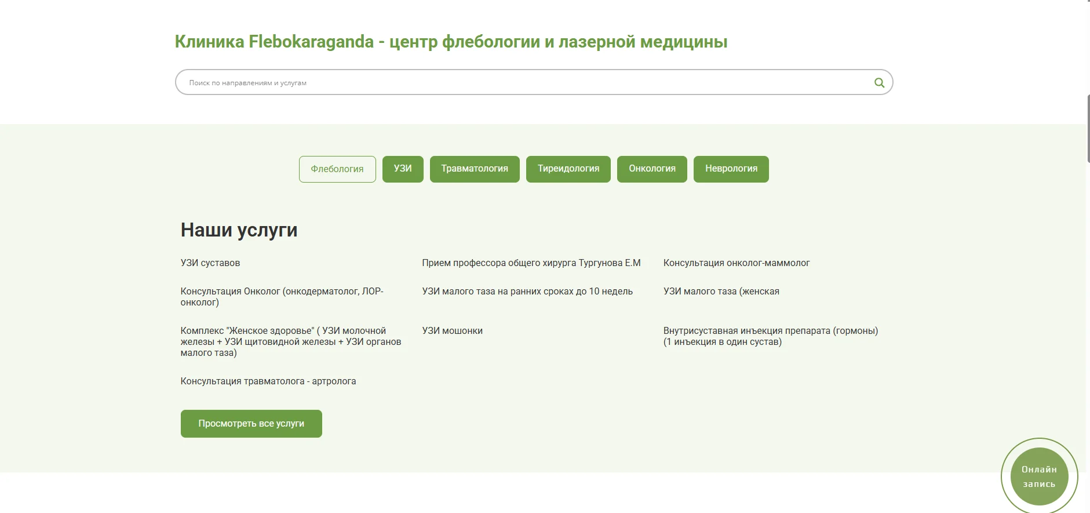
Task: Open Прием профессора общего хирурга Тургунова
Action: click(531, 263)
